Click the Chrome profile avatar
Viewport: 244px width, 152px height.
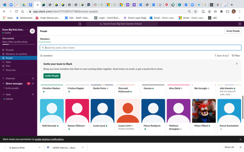pos(233,11)
